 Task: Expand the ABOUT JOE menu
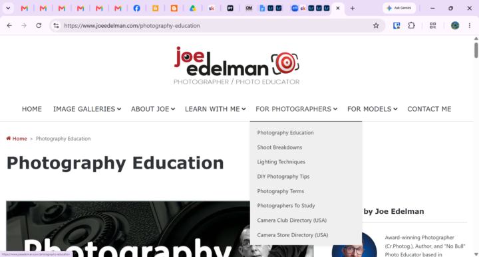tap(153, 109)
